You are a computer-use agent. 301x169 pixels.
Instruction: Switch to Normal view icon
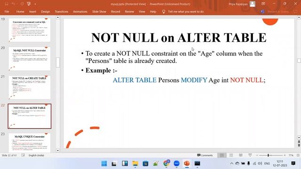coord(222,155)
